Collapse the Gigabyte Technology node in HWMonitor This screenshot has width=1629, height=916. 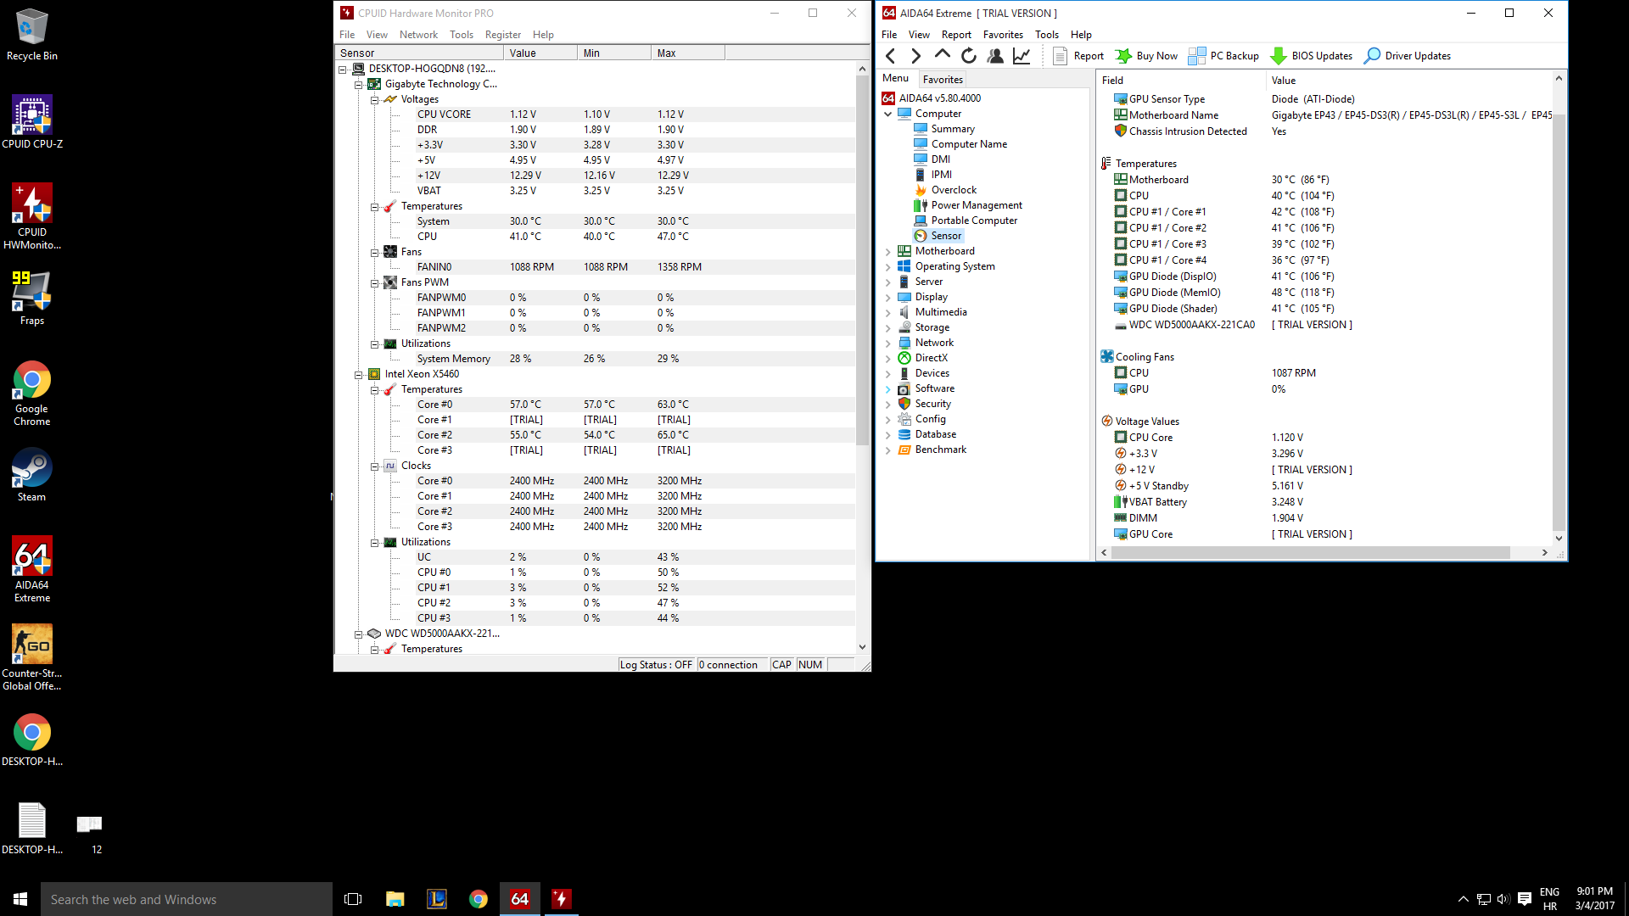click(x=358, y=85)
